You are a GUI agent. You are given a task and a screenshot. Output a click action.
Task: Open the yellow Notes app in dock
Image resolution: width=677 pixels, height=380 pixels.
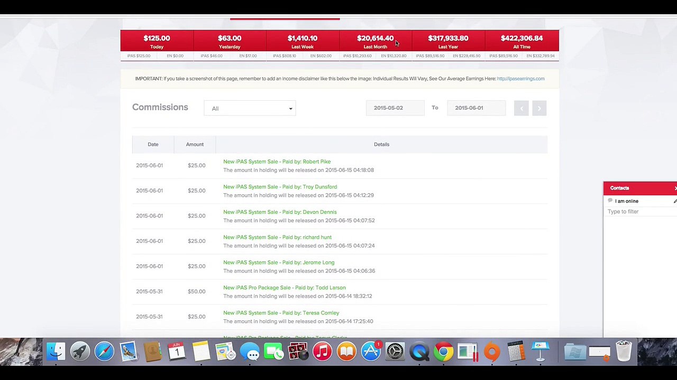(201, 351)
